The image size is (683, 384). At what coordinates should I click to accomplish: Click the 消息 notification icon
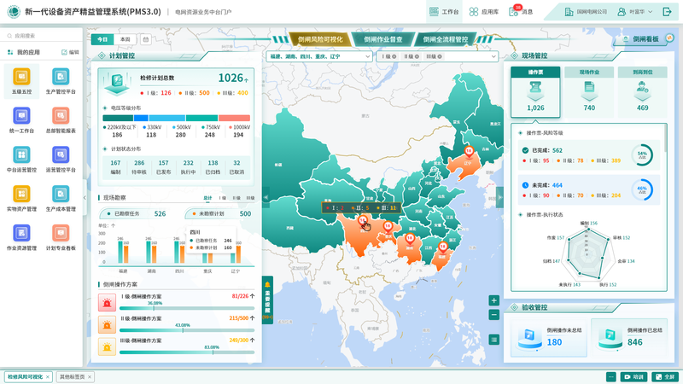pyautogui.click(x=521, y=12)
